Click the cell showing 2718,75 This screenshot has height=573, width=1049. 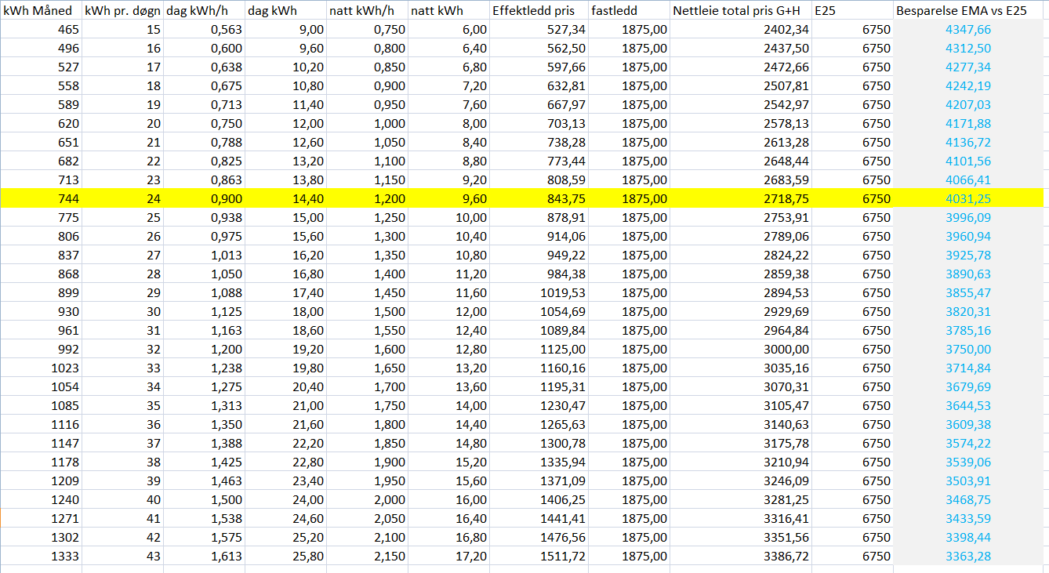click(740, 199)
